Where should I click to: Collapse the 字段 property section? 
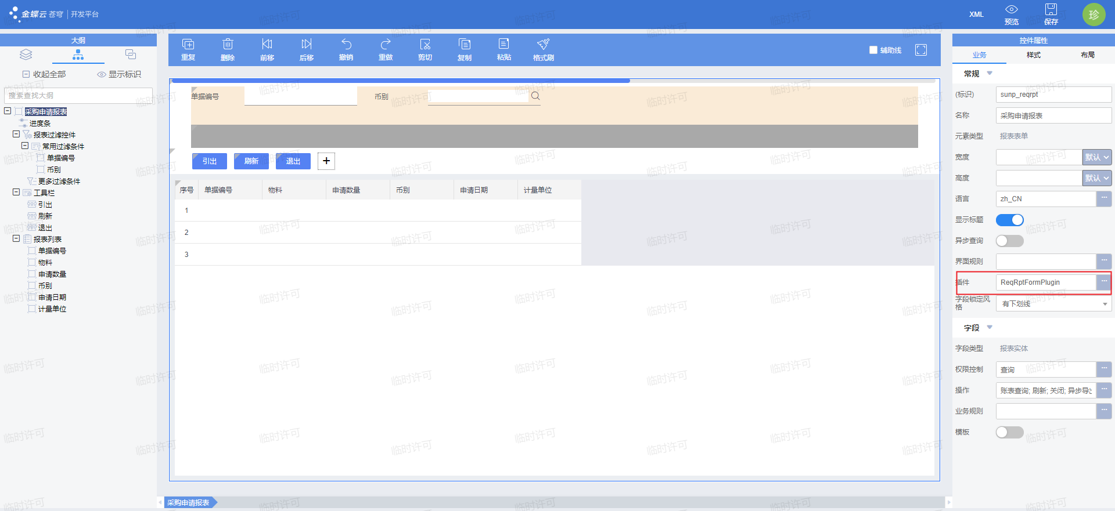point(990,327)
